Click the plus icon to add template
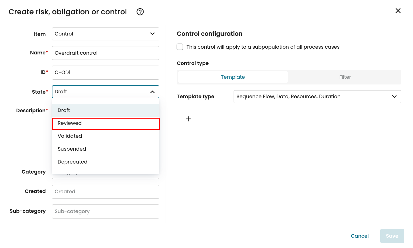This screenshot has width=413, height=248. tap(188, 119)
